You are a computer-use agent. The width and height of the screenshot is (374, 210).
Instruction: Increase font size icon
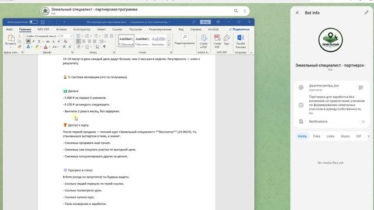pos(64,47)
